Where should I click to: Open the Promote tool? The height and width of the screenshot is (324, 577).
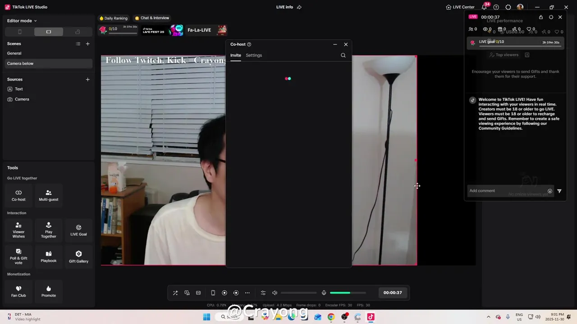[x=49, y=291]
